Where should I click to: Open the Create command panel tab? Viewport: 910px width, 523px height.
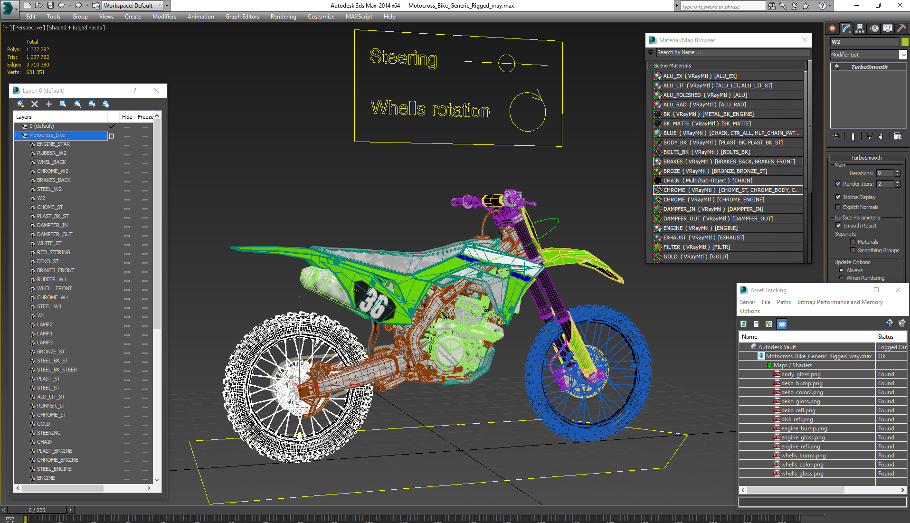point(832,29)
